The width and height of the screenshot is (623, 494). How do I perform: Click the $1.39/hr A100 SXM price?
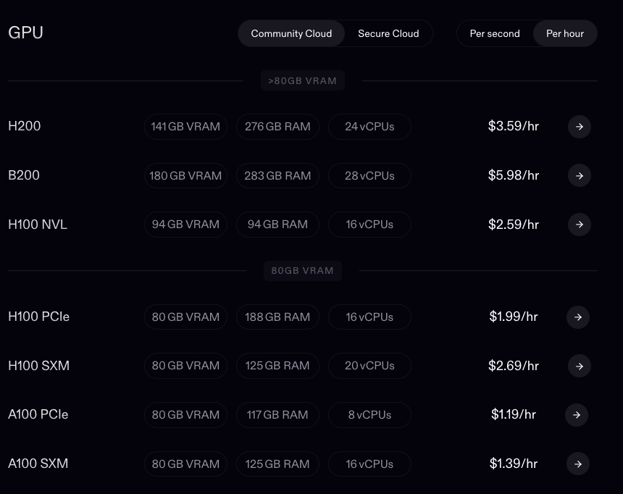coord(514,464)
